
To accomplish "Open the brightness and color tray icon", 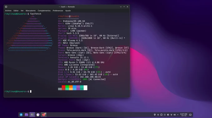I will pyautogui.click(x=168, y=115).
